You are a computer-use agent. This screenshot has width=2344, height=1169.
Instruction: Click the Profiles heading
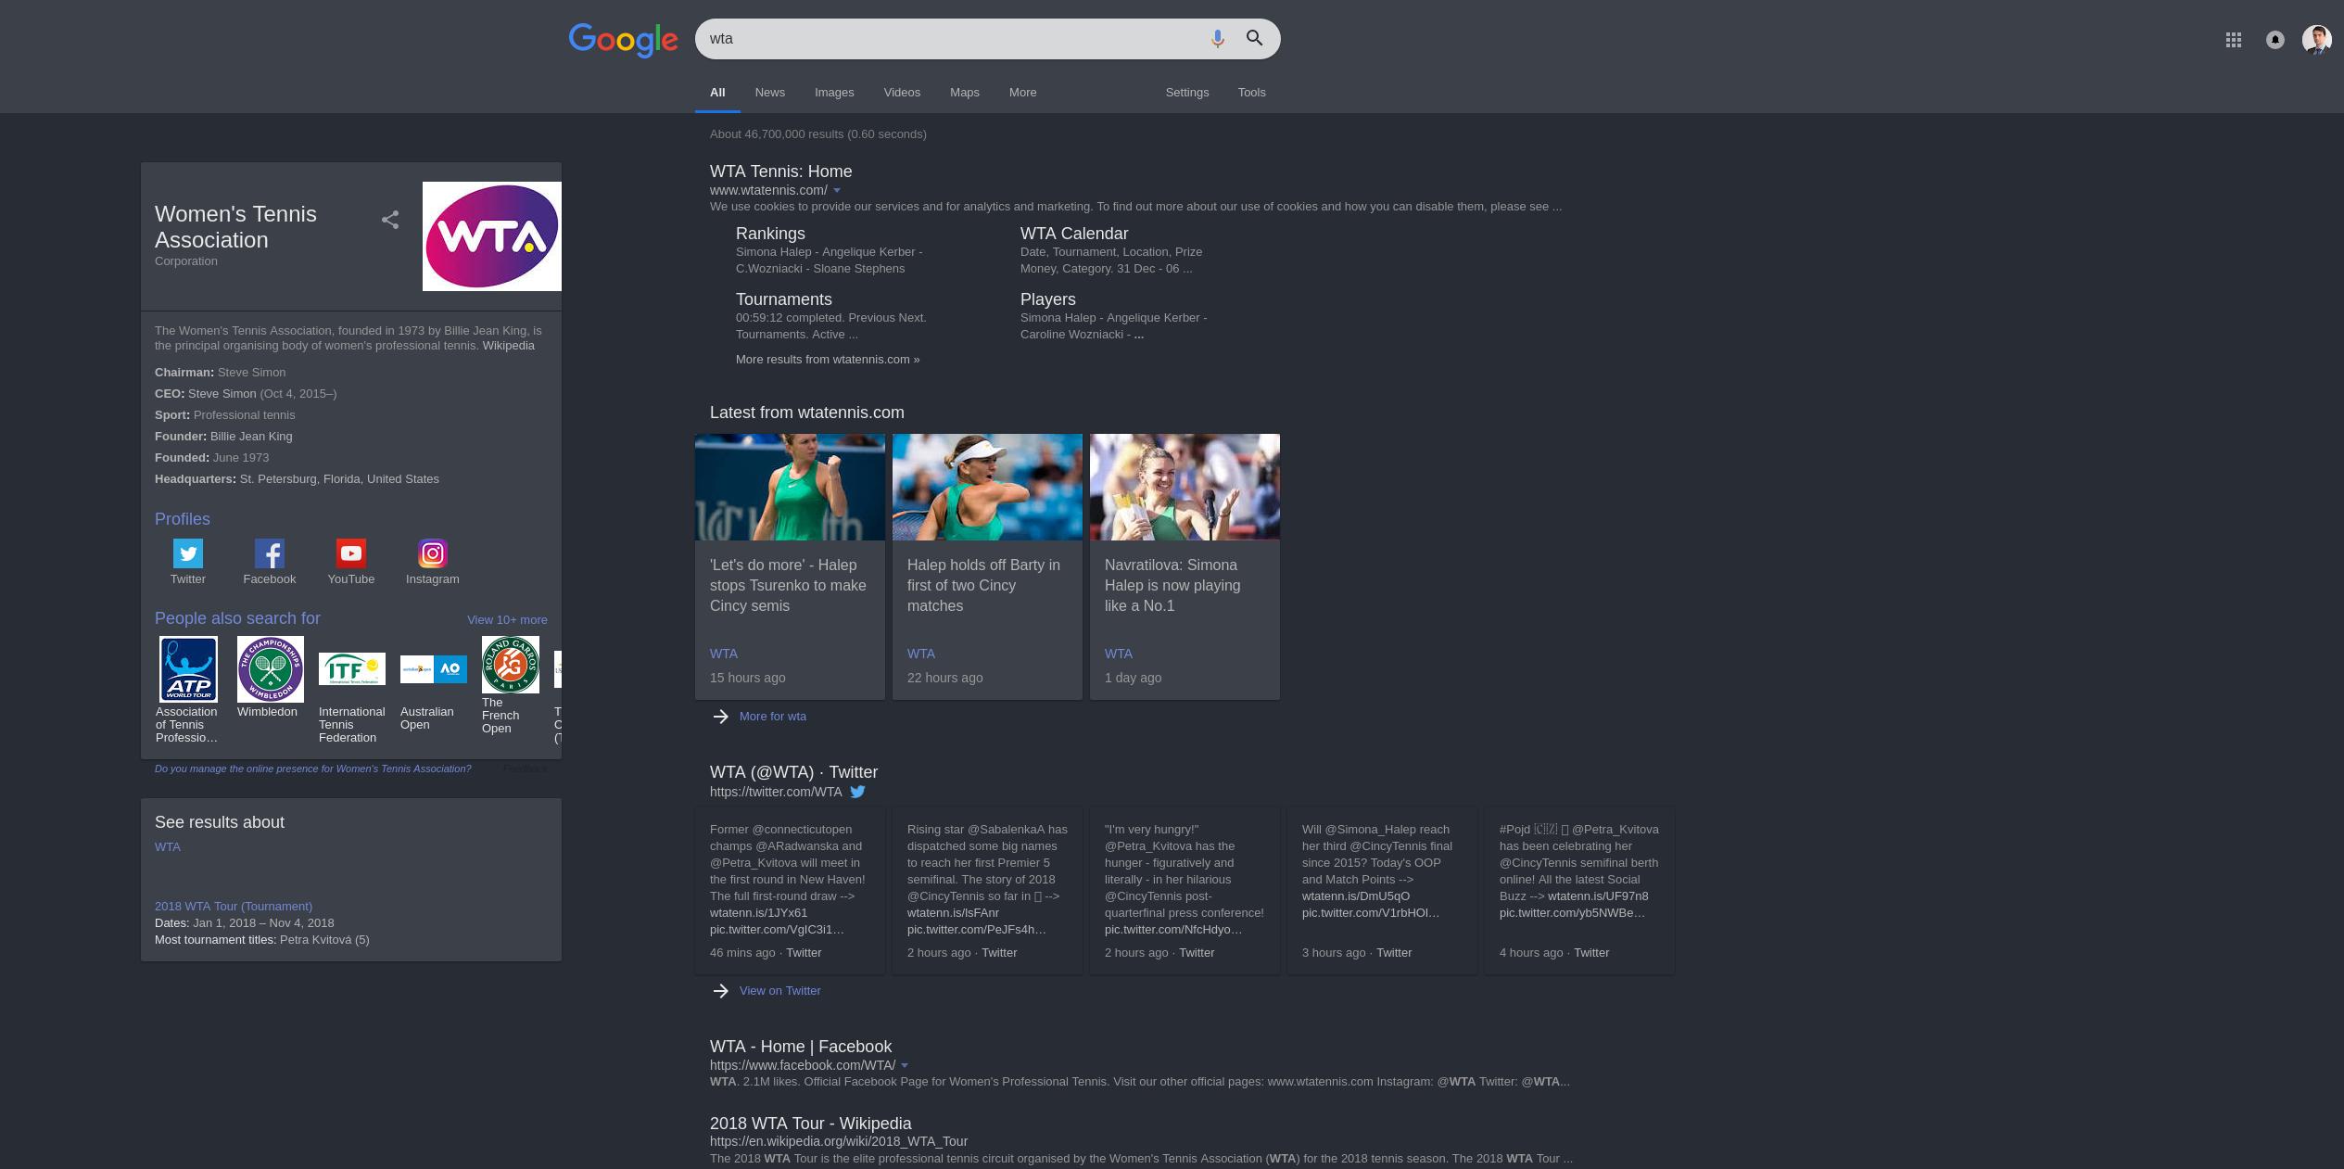click(183, 519)
